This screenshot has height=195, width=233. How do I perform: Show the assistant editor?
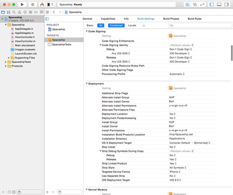click(195, 4)
